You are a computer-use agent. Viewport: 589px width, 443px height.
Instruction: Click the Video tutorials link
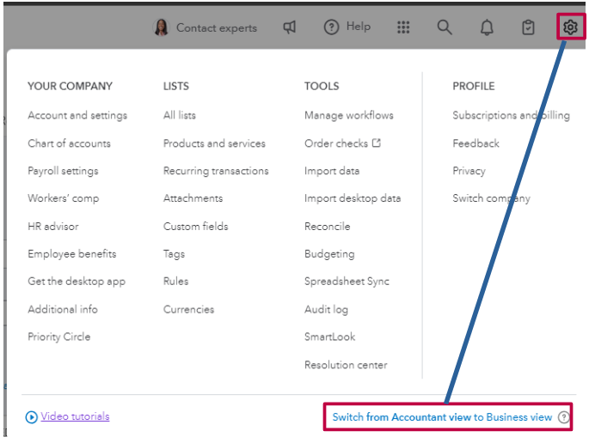click(x=76, y=416)
